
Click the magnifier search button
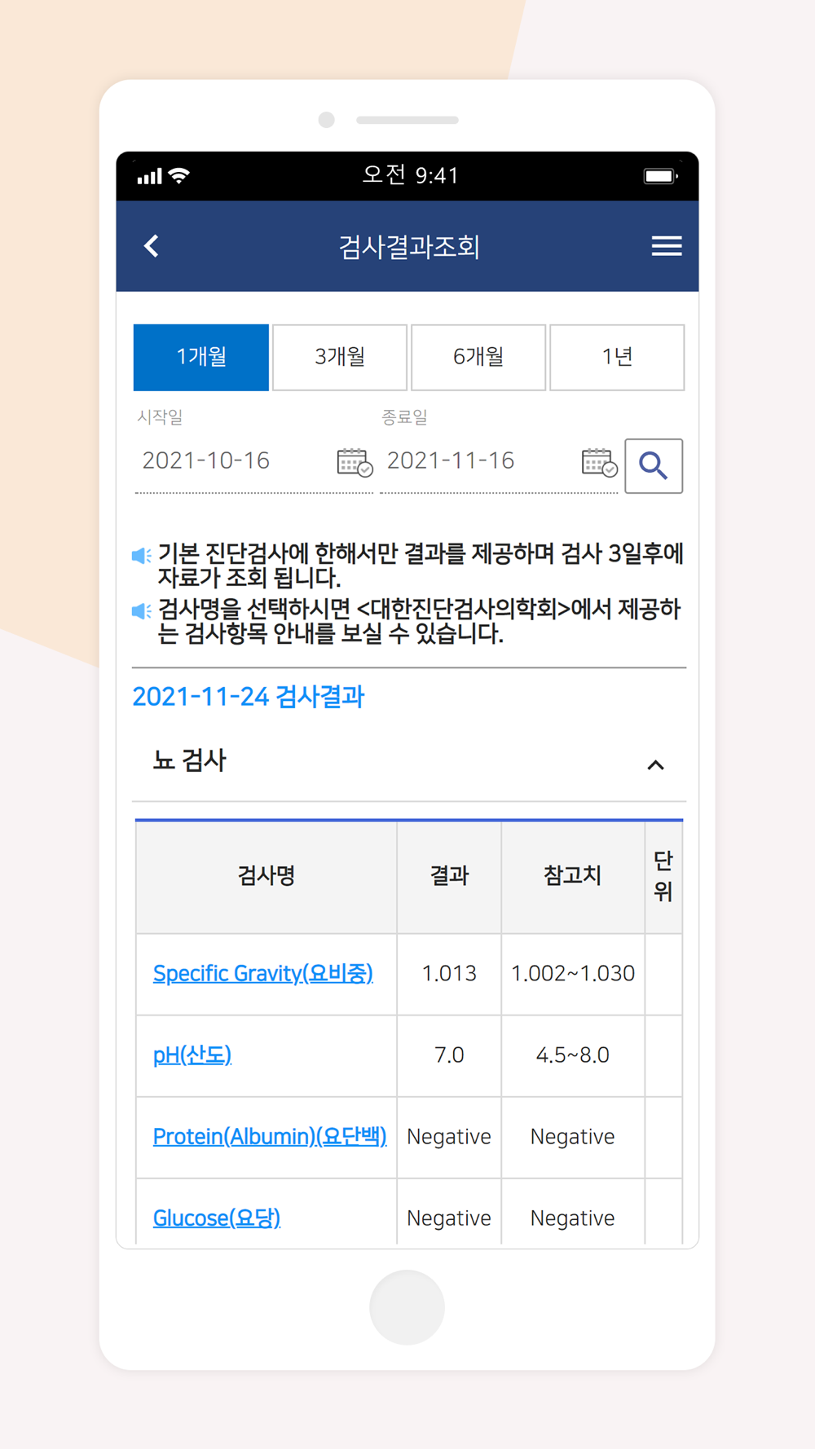tap(654, 466)
